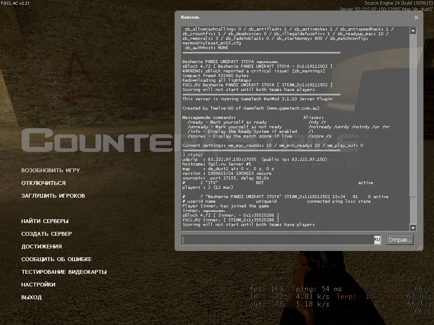434x325 pixels.
Task: Click the 'fps: 169' net graph readout
Action: click(x=266, y=289)
